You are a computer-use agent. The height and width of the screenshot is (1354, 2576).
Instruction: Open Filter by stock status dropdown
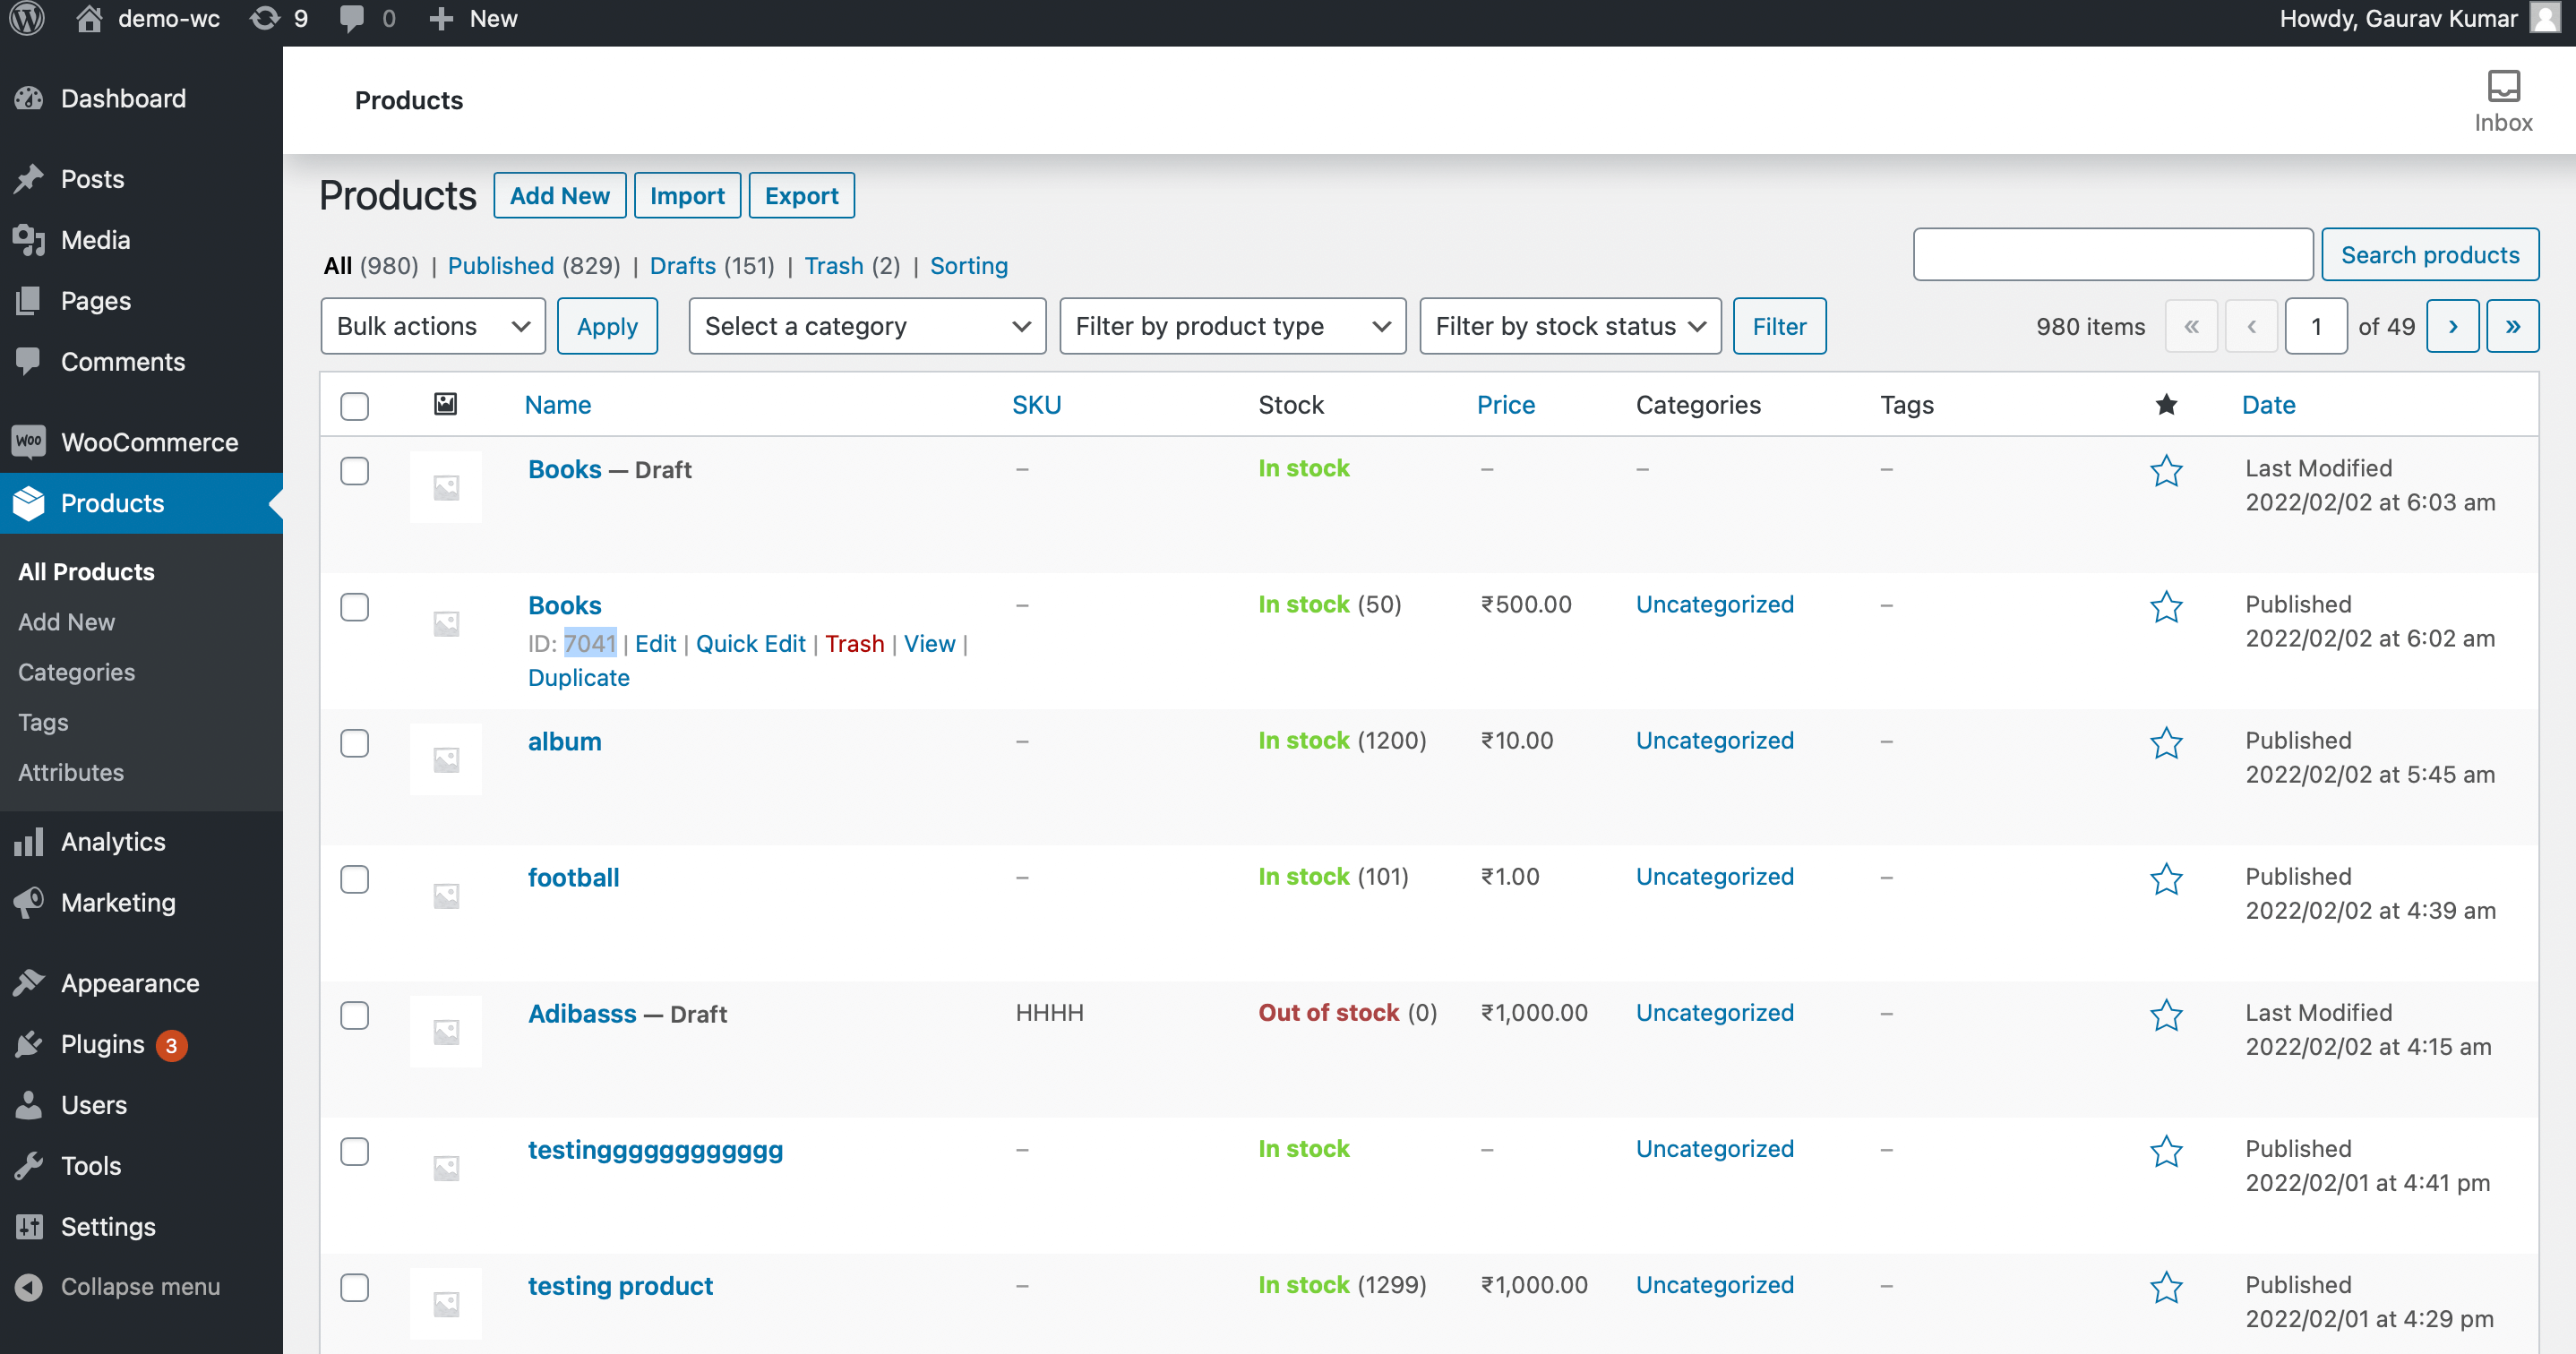tap(1569, 326)
